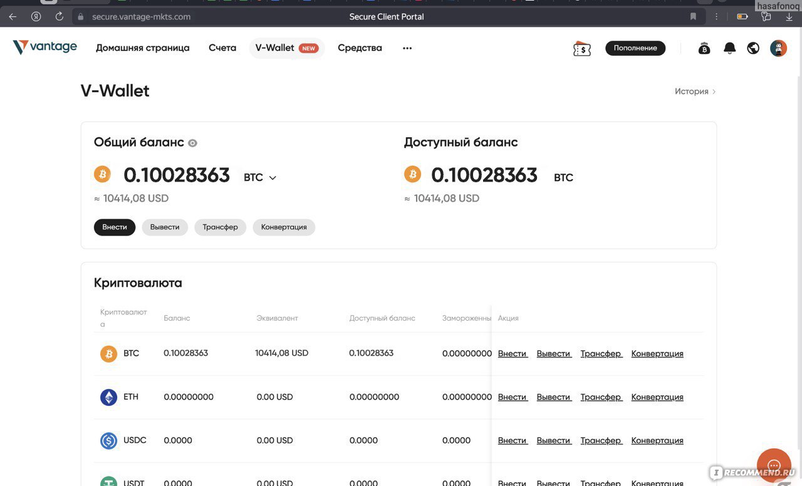The image size is (802, 486).
Task: Click Bitcoin icon beside Доступный баланс amount
Action: tap(412, 174)
